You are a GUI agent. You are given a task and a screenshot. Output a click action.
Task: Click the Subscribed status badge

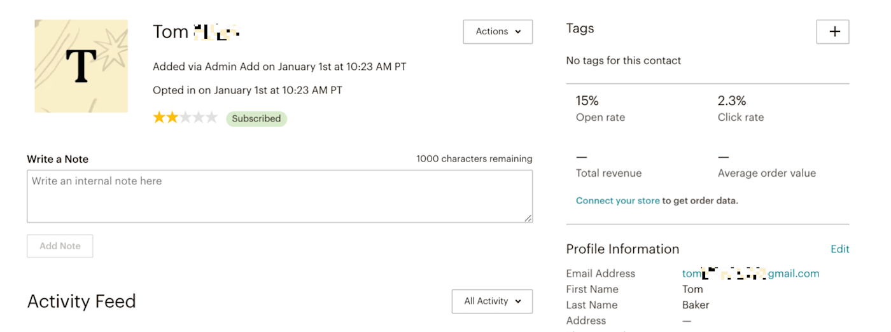coord(256,119)
